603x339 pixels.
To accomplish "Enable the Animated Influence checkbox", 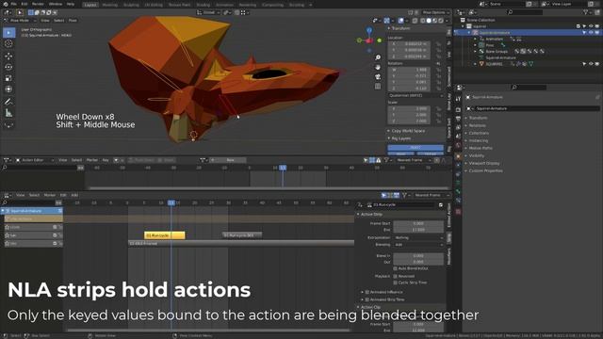I will coord(367,292).
